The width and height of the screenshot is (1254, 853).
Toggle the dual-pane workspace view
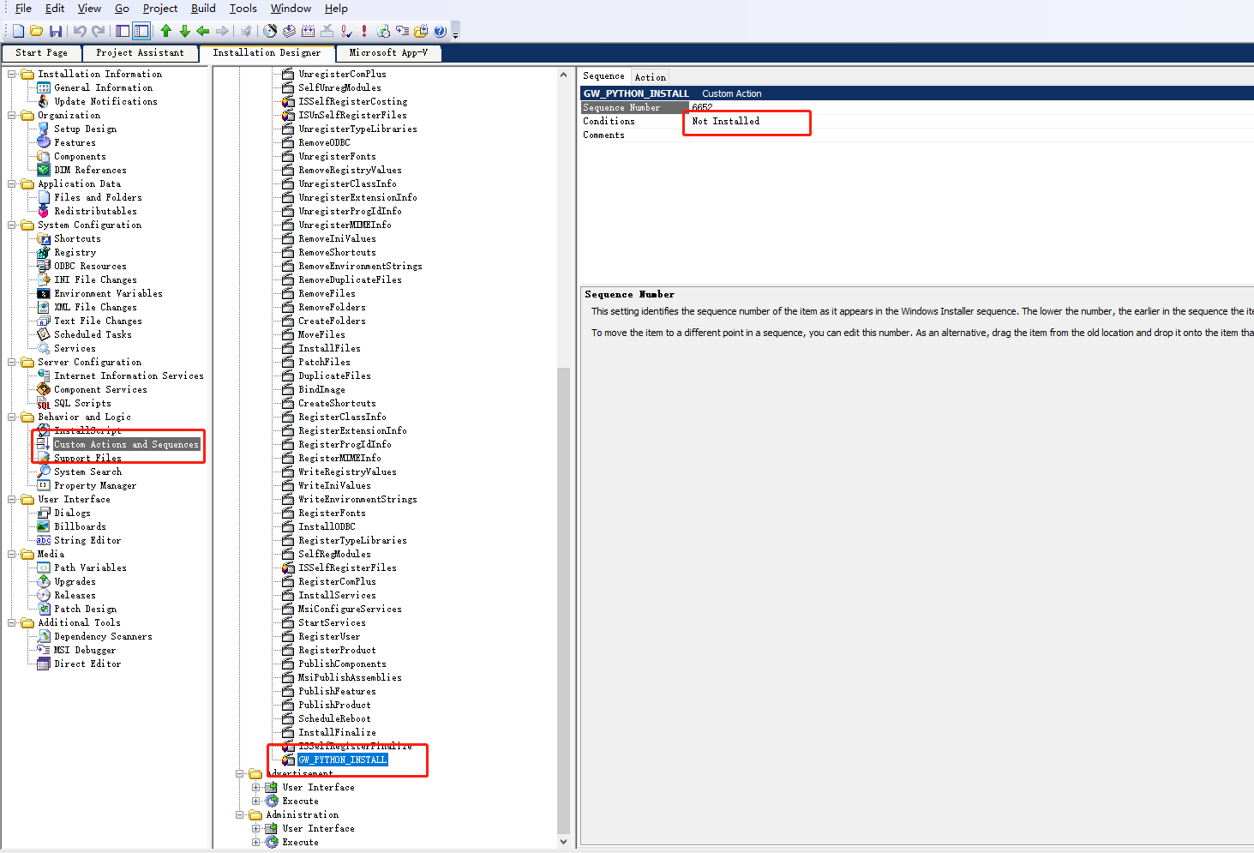pos(141,31)
